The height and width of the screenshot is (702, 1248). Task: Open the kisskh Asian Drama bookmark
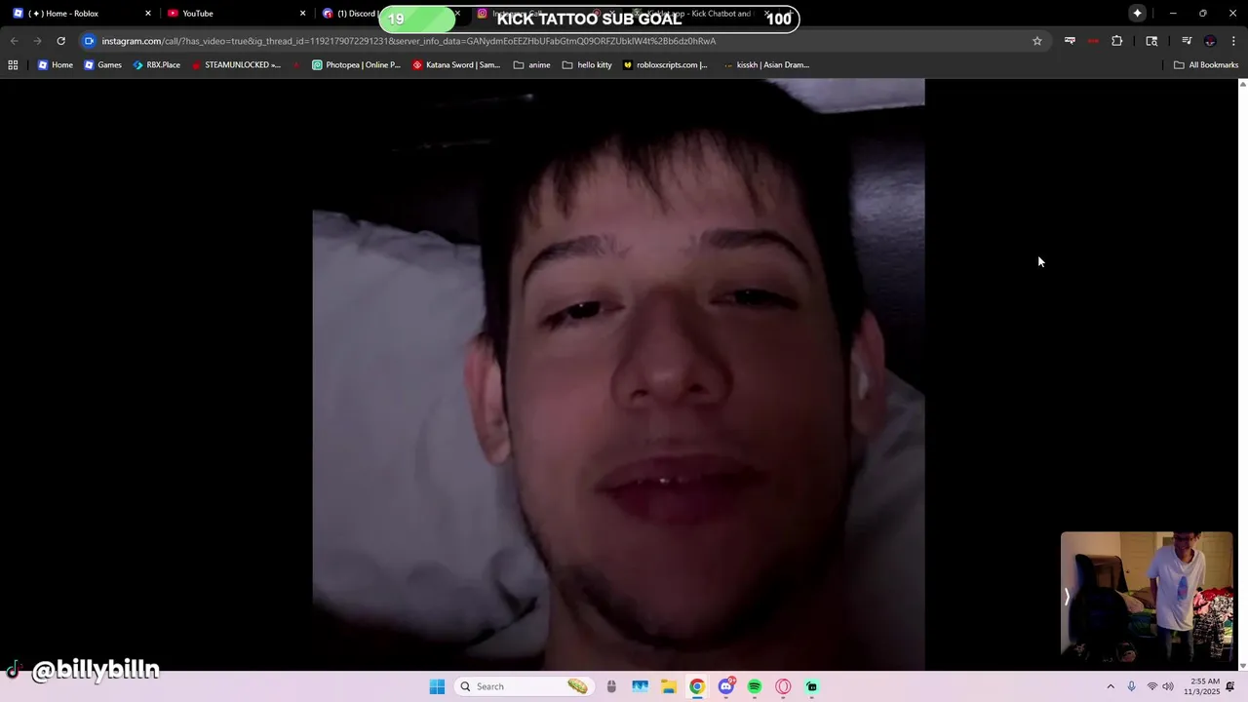tap(766, 65)
